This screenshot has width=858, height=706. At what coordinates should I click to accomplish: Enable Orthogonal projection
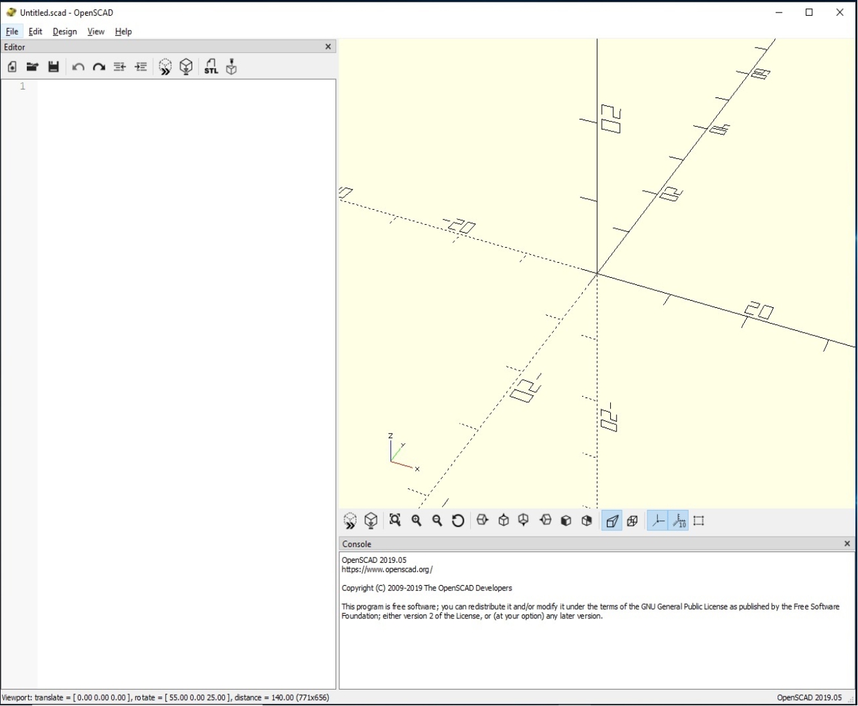point(632,521)
